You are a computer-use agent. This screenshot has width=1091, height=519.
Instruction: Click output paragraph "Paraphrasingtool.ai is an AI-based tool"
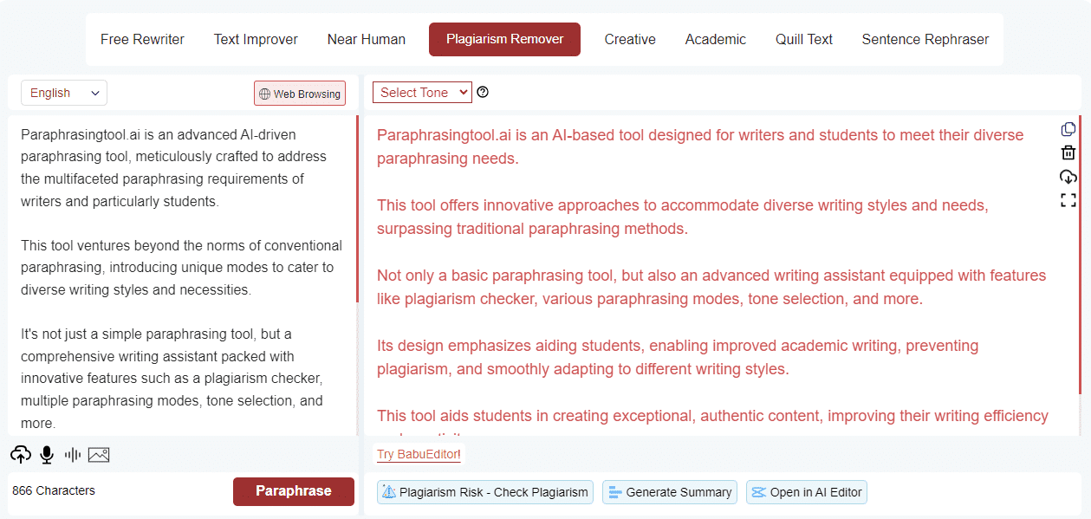(700, 146)
